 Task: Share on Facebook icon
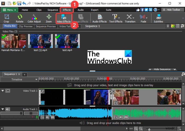point(142,10)
